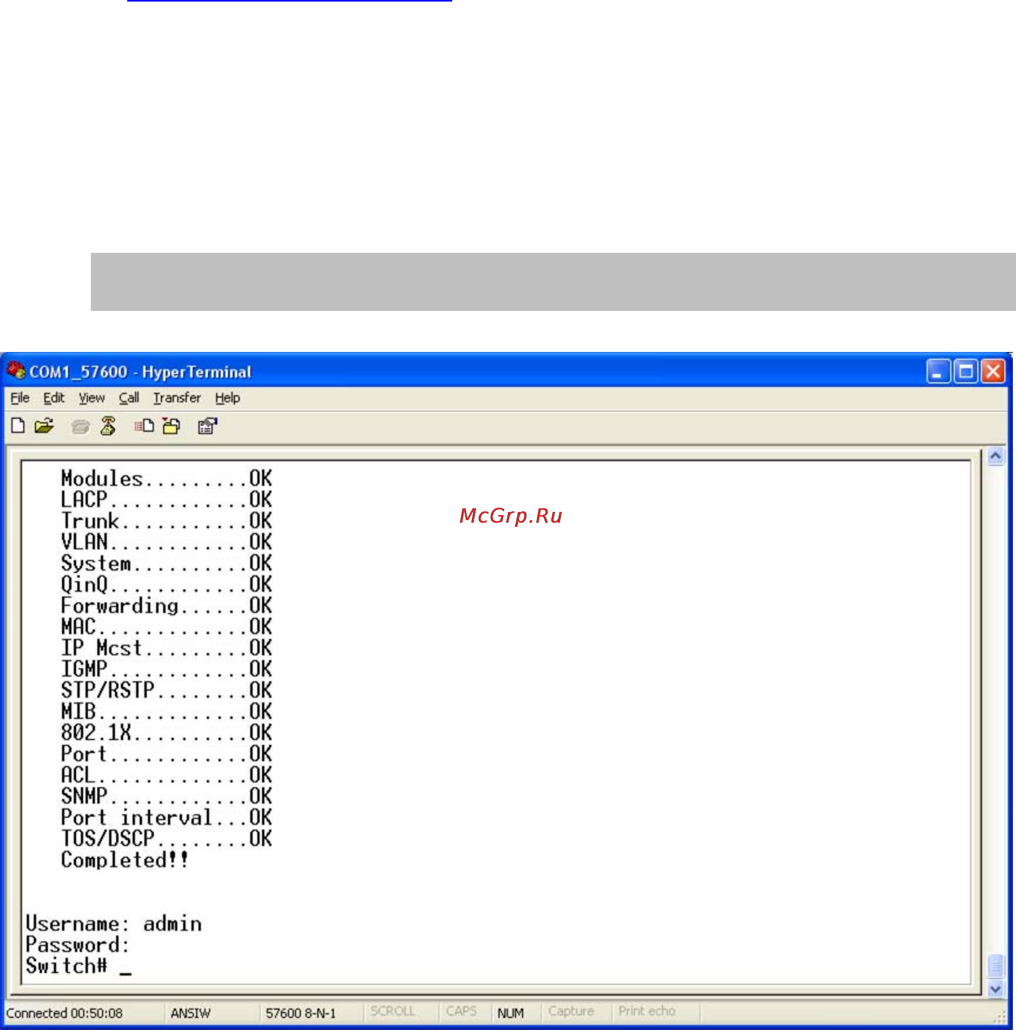Close the HyperTerminal window
This screenshot has height=1030, width=1016.
coord(993,372)
